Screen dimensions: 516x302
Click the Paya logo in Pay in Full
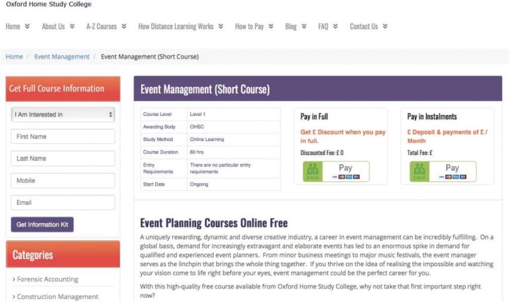(312, 171)
